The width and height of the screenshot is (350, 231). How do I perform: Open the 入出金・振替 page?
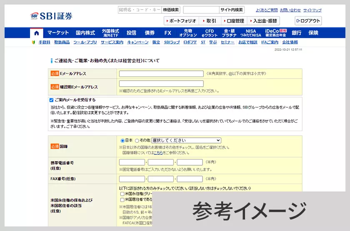click(x=263, y=21)
